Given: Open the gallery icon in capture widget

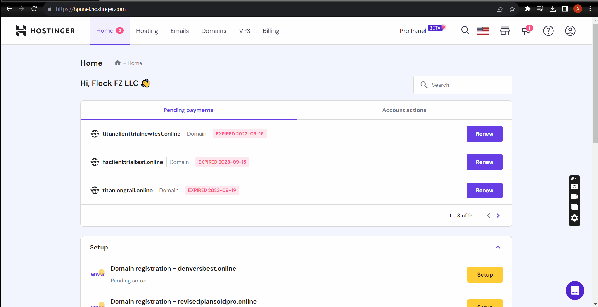Looking at the screenshot, I should click(x=575, y=207).
